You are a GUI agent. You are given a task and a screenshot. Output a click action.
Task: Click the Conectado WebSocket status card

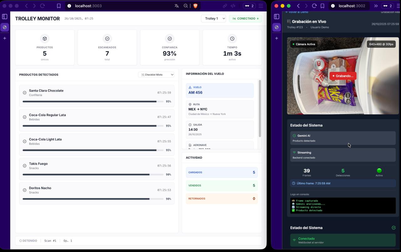(x=343, y=240)
